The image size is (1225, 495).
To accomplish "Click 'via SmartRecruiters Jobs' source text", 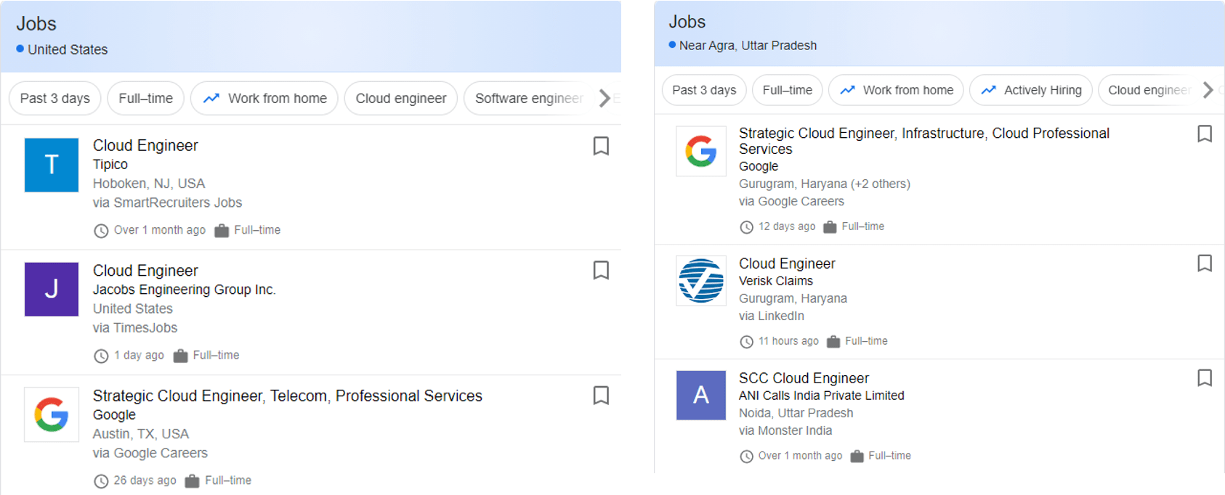I will pos(167,202).
